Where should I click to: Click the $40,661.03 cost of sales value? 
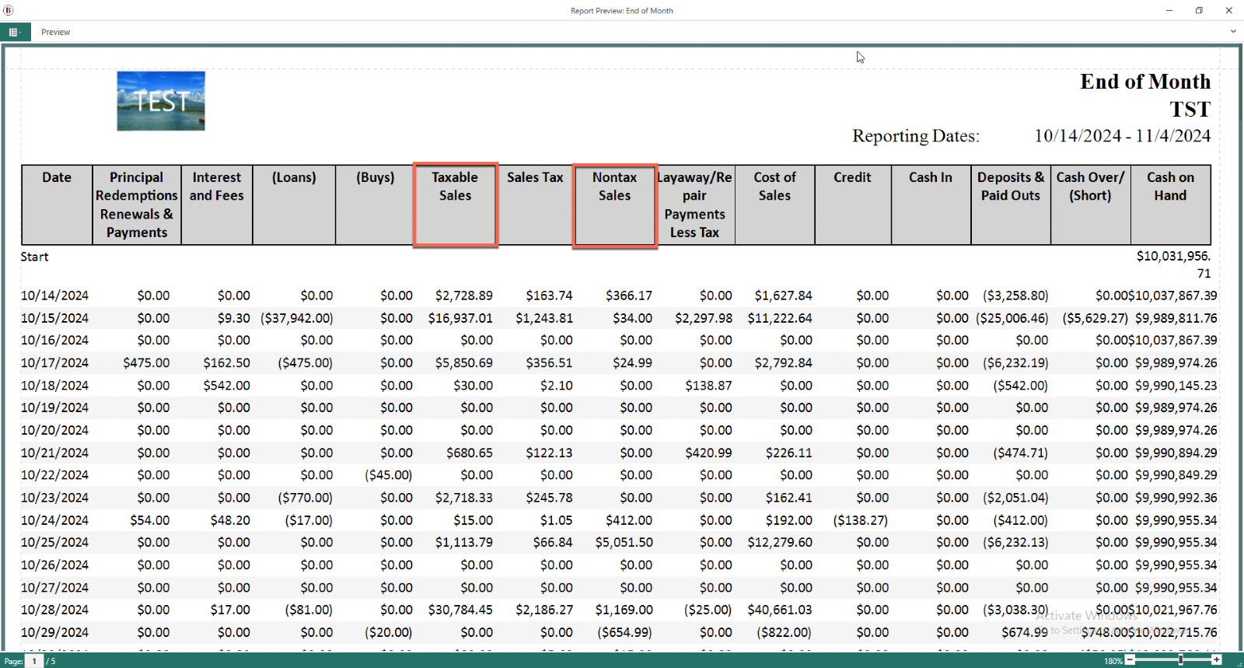click(780, 610)
